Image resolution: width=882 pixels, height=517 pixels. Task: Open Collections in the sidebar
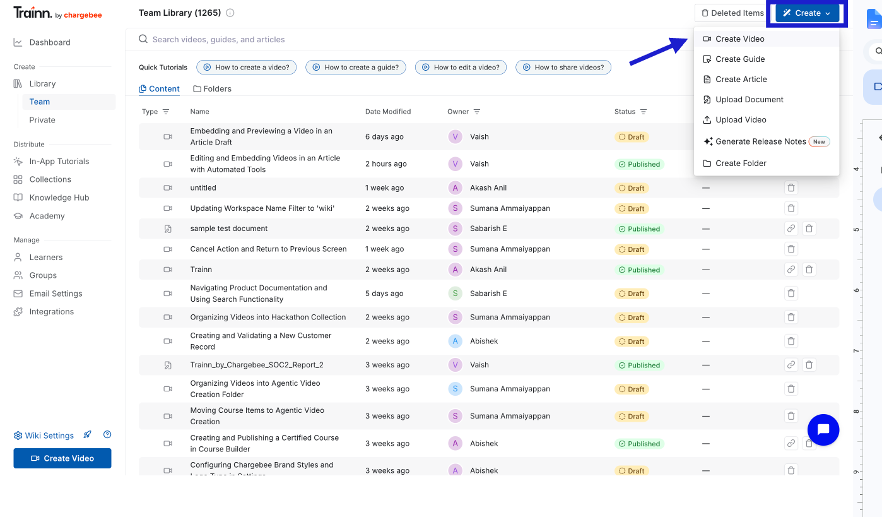click(50, 179)
